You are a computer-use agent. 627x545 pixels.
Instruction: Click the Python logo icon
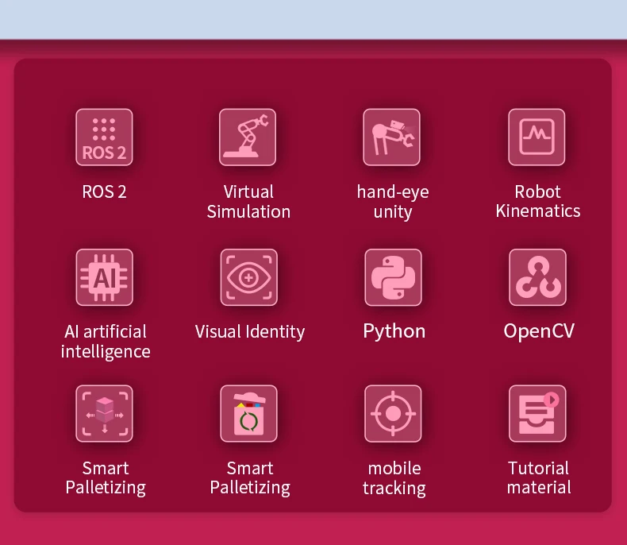tap(393, 277)
